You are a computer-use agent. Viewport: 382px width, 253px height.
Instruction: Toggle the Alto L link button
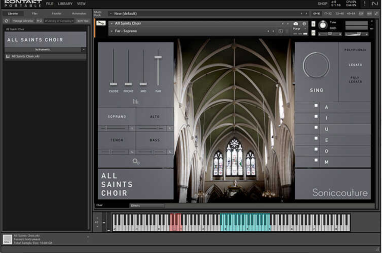(170, 128)
